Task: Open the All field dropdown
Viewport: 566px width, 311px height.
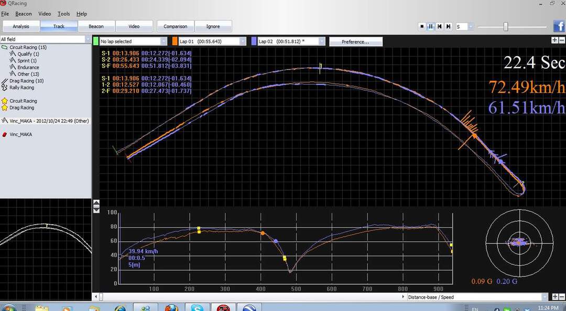Action: (88, 39)
